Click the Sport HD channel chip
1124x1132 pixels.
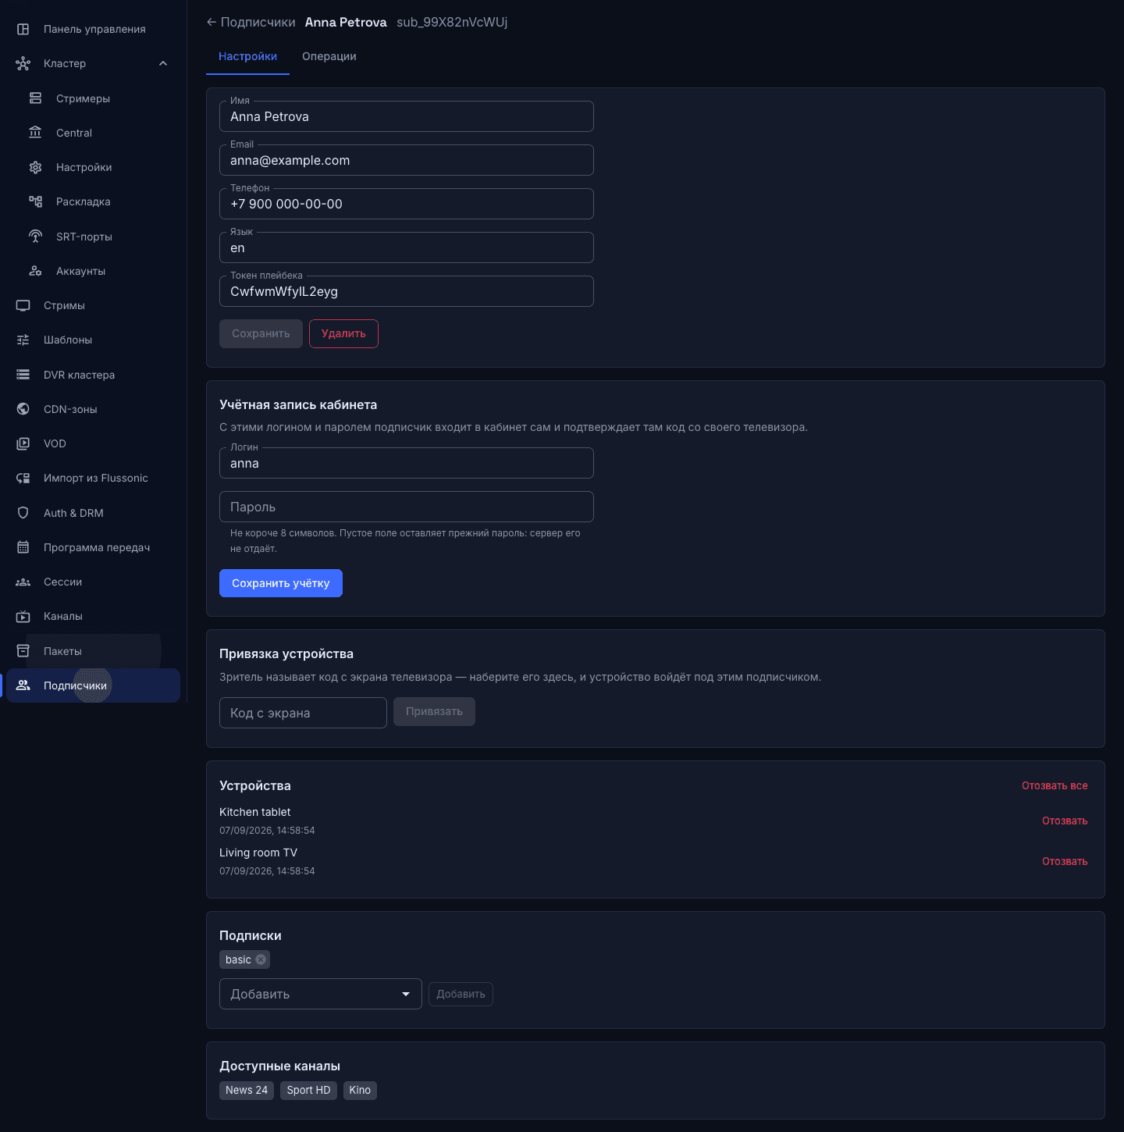pyautogui.click(x=308, y=1090)
